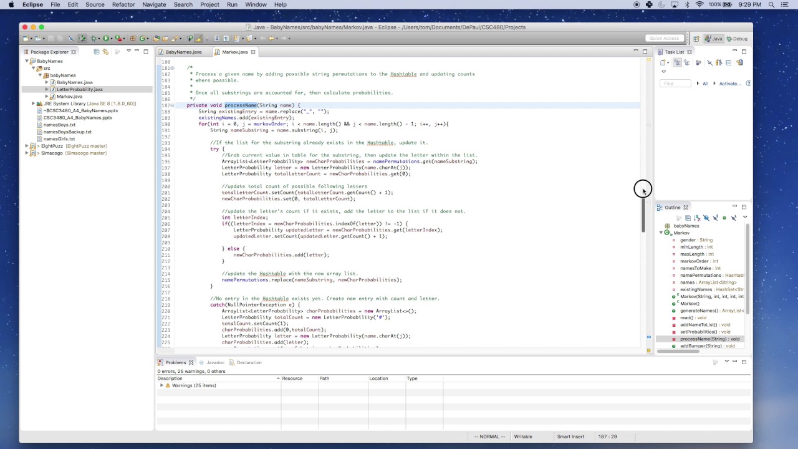Toggle Focus on Workweek in Task List
Viewport: 798px width, 449px height.
click(x=698, y=62)
